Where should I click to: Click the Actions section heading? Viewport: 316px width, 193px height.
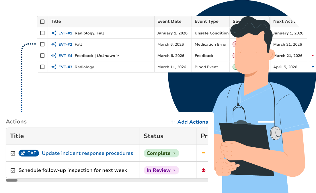16,122
